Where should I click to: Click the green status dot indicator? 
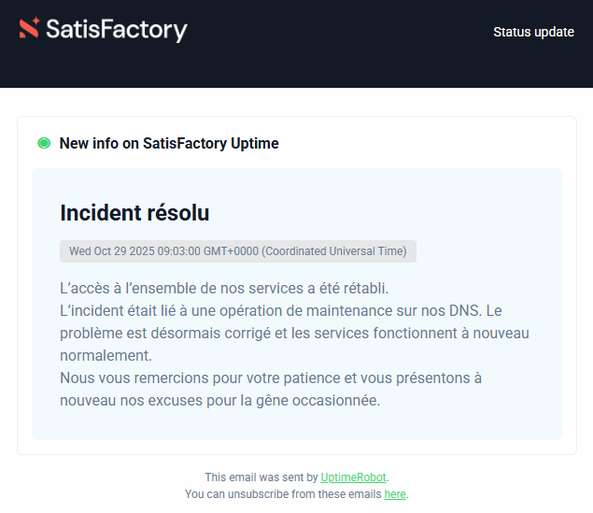point(44,143)
